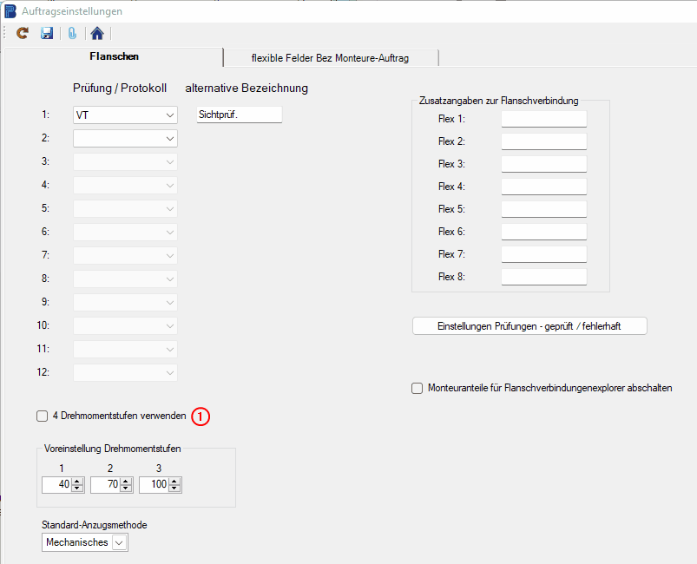Click the Flex 4 input field
This screenshot has width=697, height=564.
(543, 187)
